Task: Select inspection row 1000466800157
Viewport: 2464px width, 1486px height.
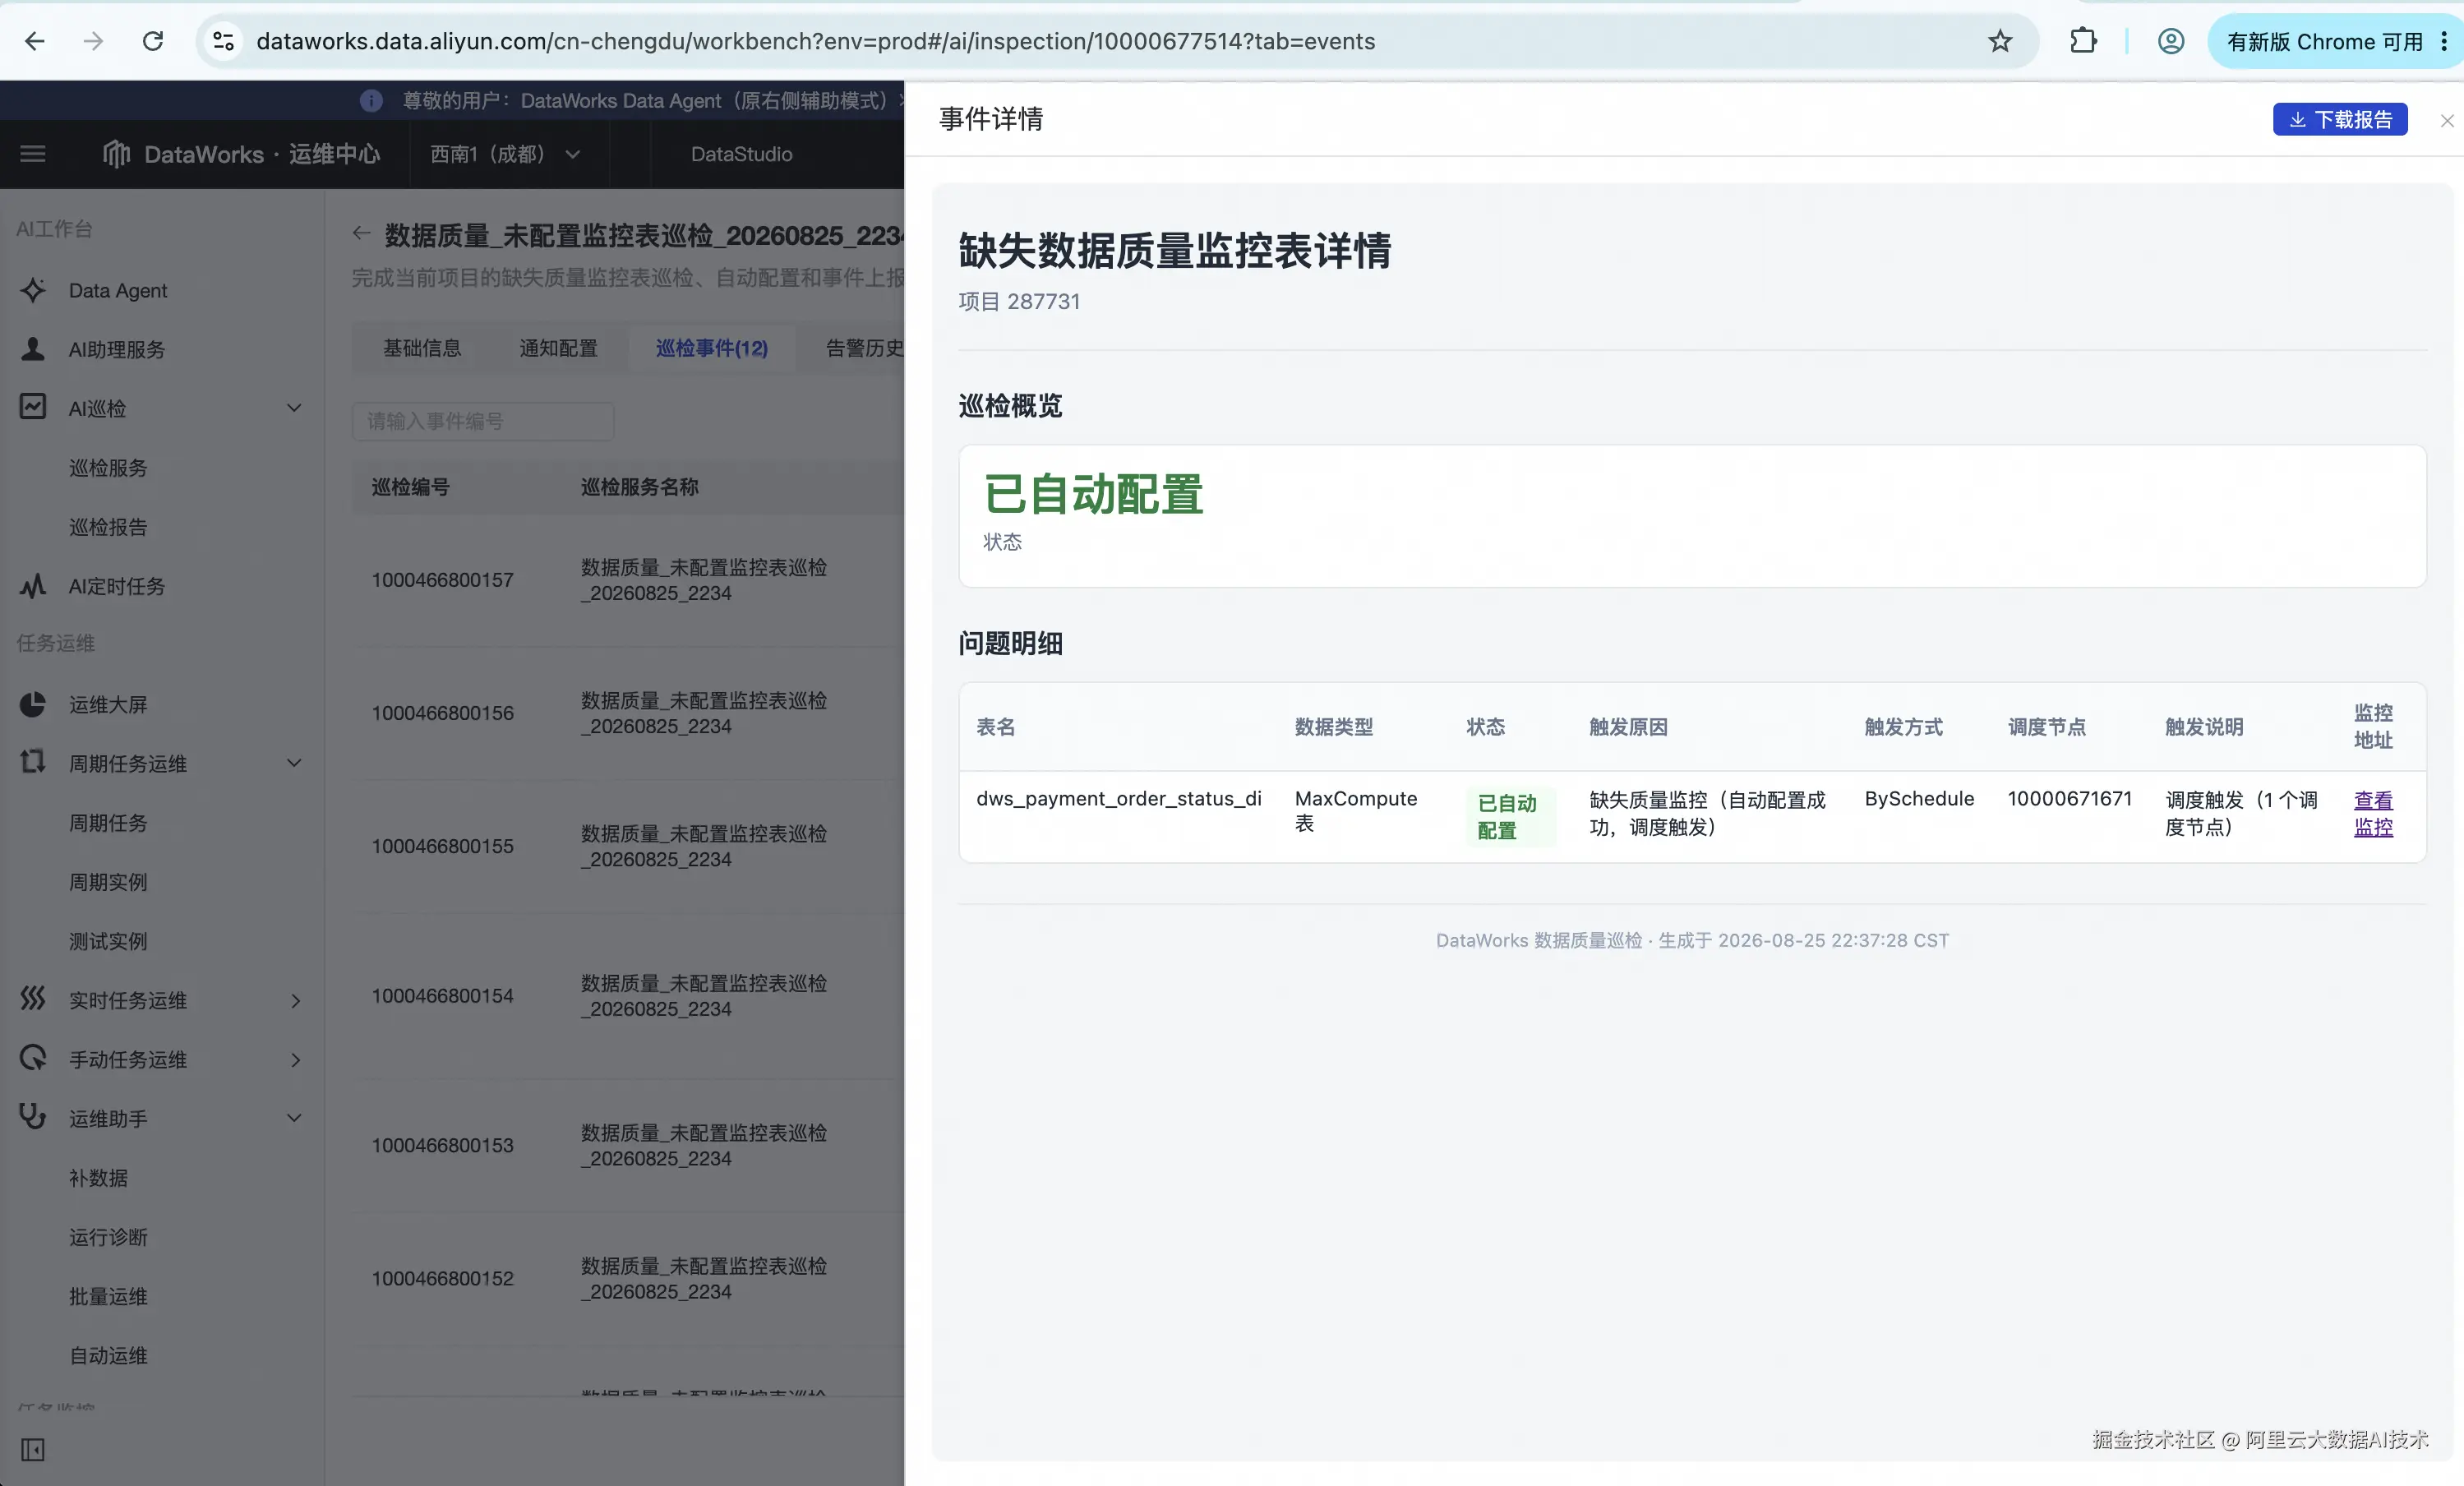Action: [628, 580]
